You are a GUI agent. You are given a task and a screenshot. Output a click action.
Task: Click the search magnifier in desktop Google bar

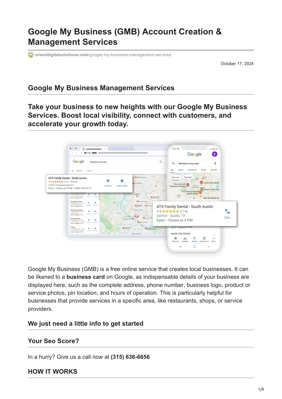161,162
